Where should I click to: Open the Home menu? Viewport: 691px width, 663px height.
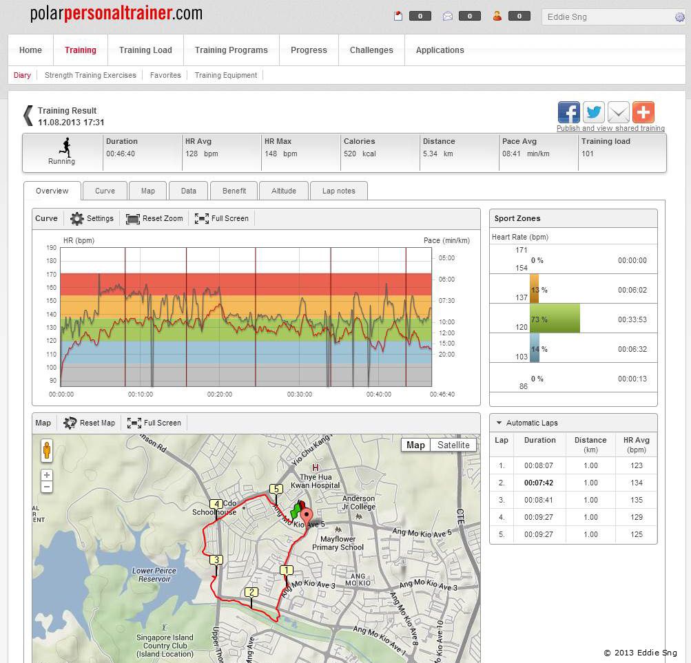pyautogui.click(x=30, y=50)
